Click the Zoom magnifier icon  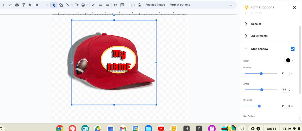tap(30, 5)
